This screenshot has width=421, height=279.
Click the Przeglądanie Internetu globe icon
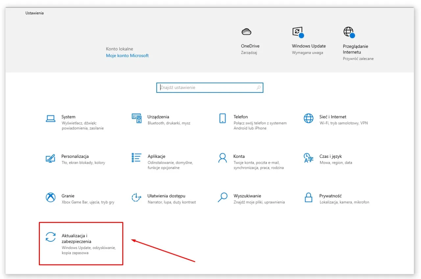coord(348,32)
